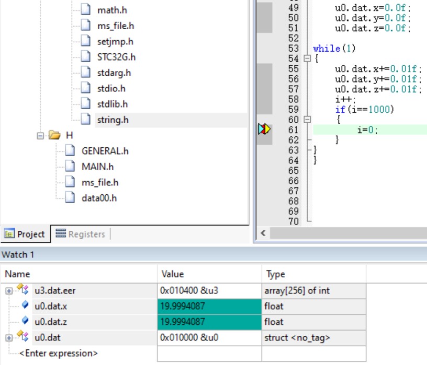The width and height of the screenshot is (427, 365).
Task: Switch to the Registers tab
Action: [80, 234]
